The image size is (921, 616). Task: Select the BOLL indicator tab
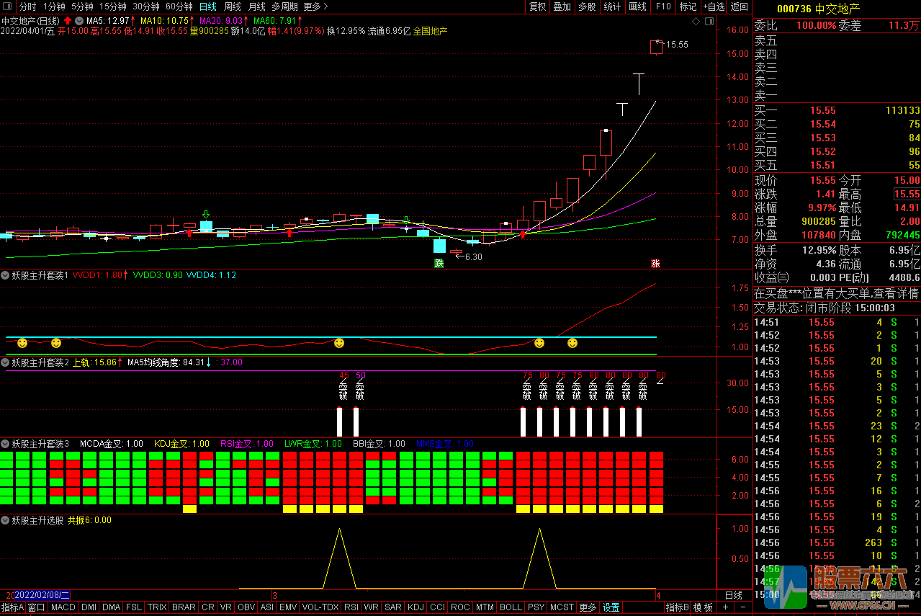(511, 607)
